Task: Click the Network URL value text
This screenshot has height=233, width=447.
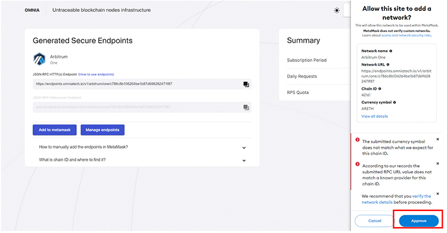Action: [396, 76]
